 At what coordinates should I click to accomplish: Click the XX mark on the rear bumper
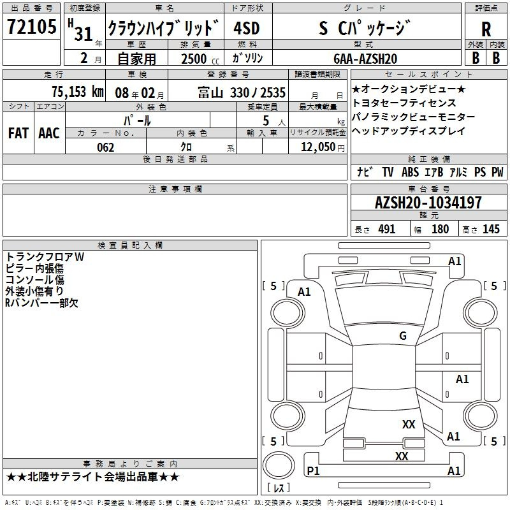coord(402,456)
